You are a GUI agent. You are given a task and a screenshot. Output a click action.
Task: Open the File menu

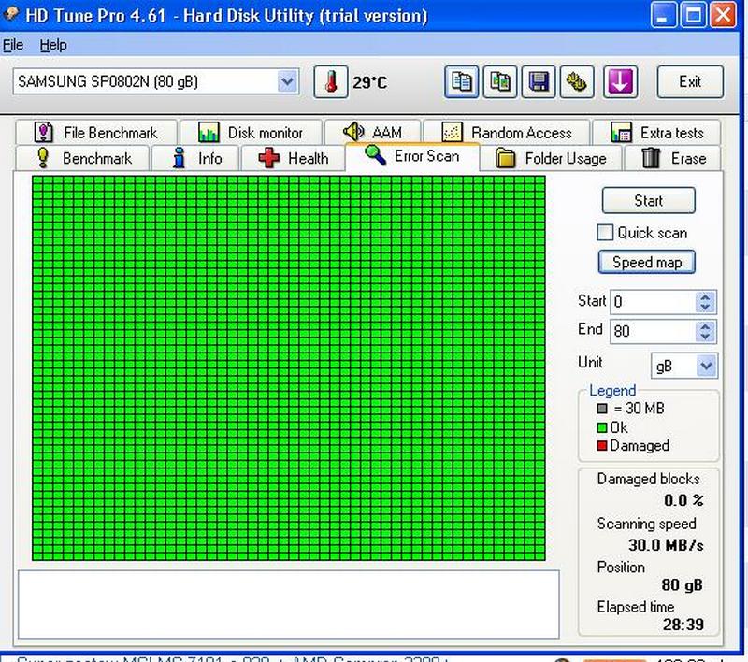(13, 45)
